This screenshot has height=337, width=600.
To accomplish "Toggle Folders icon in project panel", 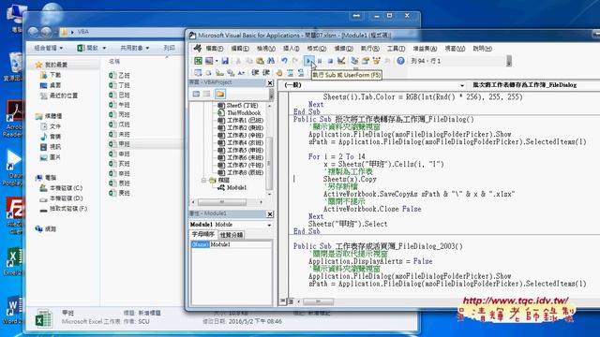I will click(x=220, y=94).
